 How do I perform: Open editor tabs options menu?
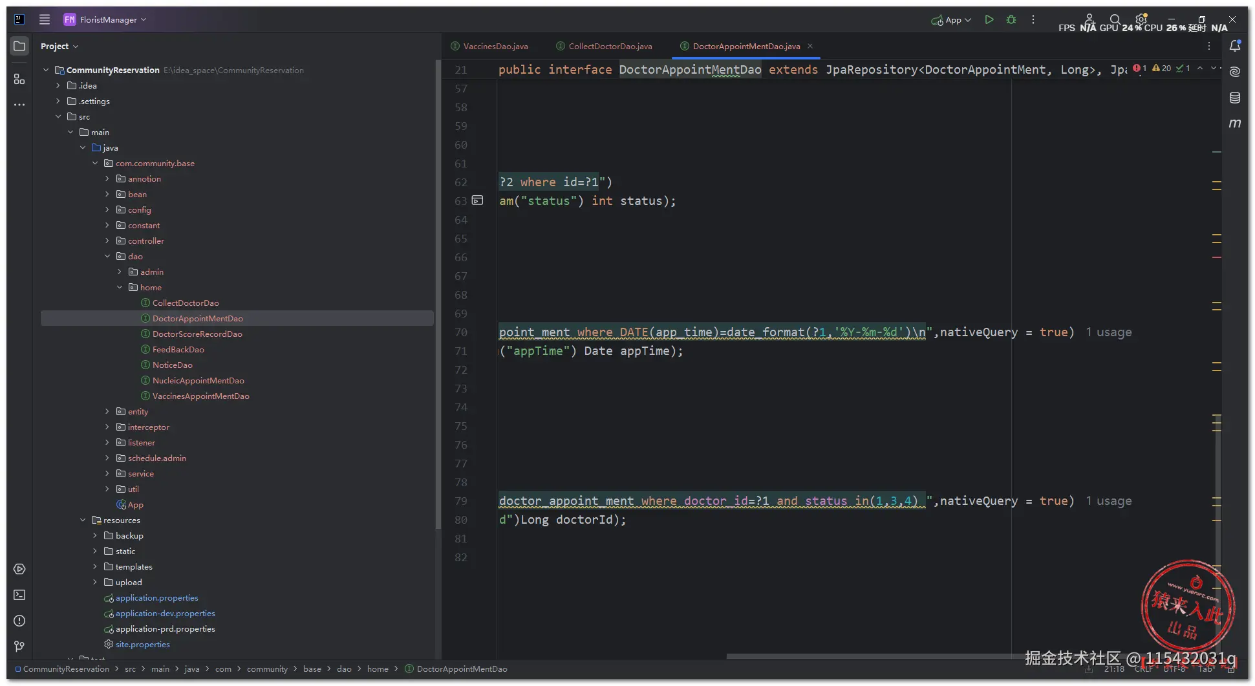point(1209,46)
